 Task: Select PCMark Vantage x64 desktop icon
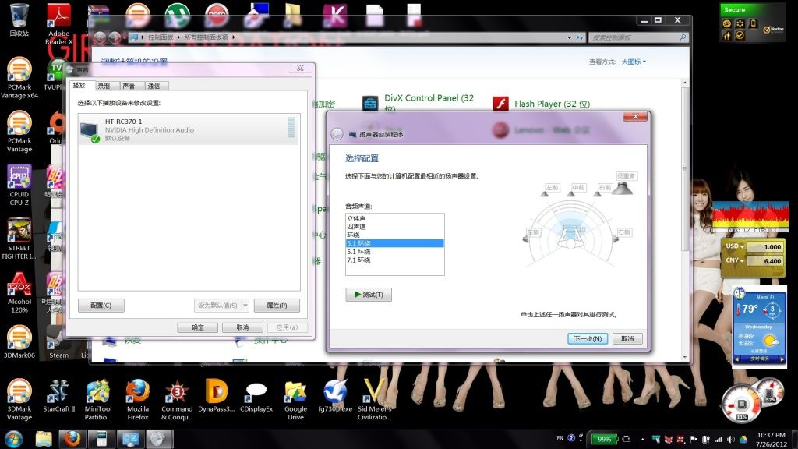tap(19, 77)
